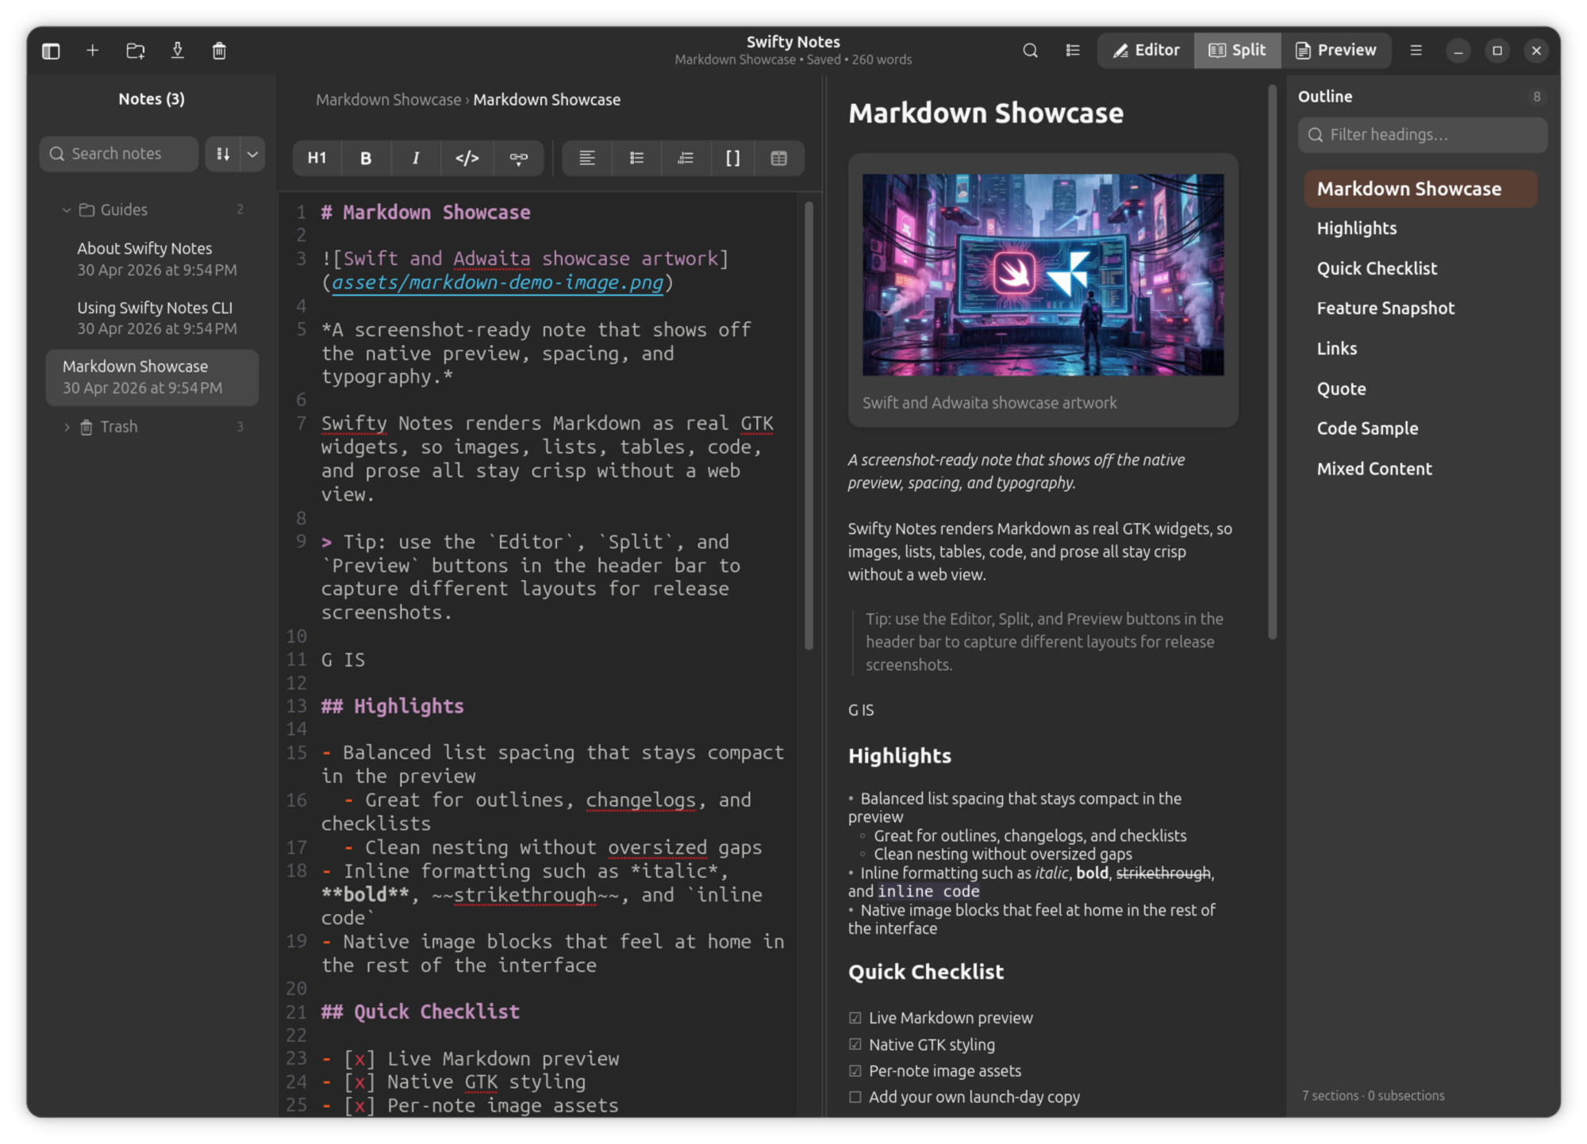
Task: Apply bold formatting in editor toolbar
Action: point(366,158)
